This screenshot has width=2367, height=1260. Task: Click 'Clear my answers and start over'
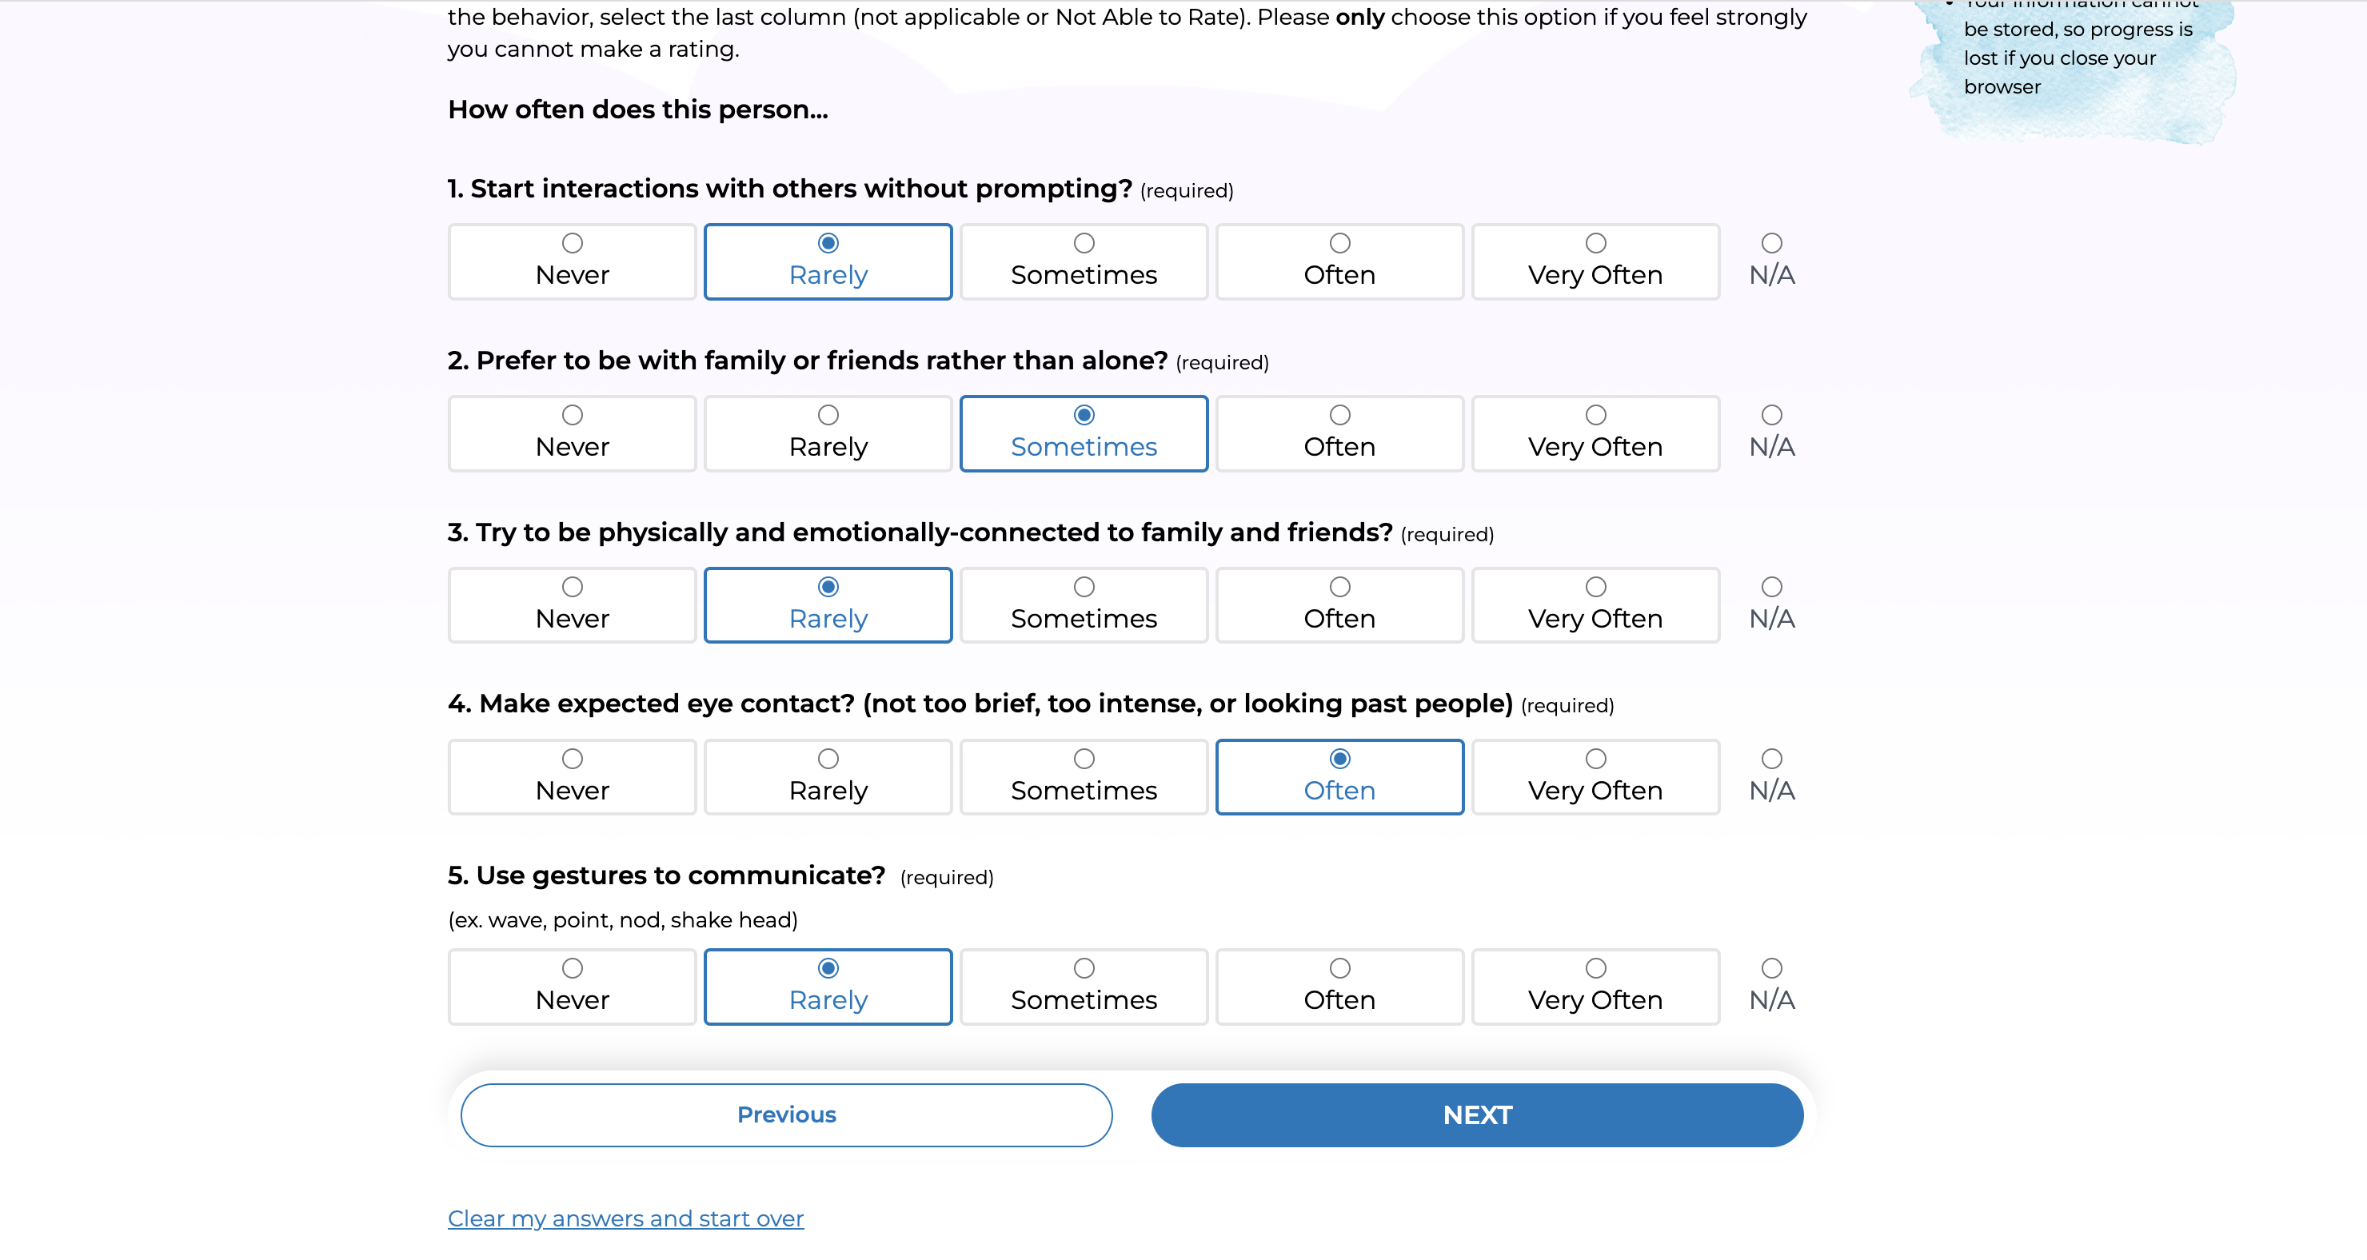[x=628, y=1218]
